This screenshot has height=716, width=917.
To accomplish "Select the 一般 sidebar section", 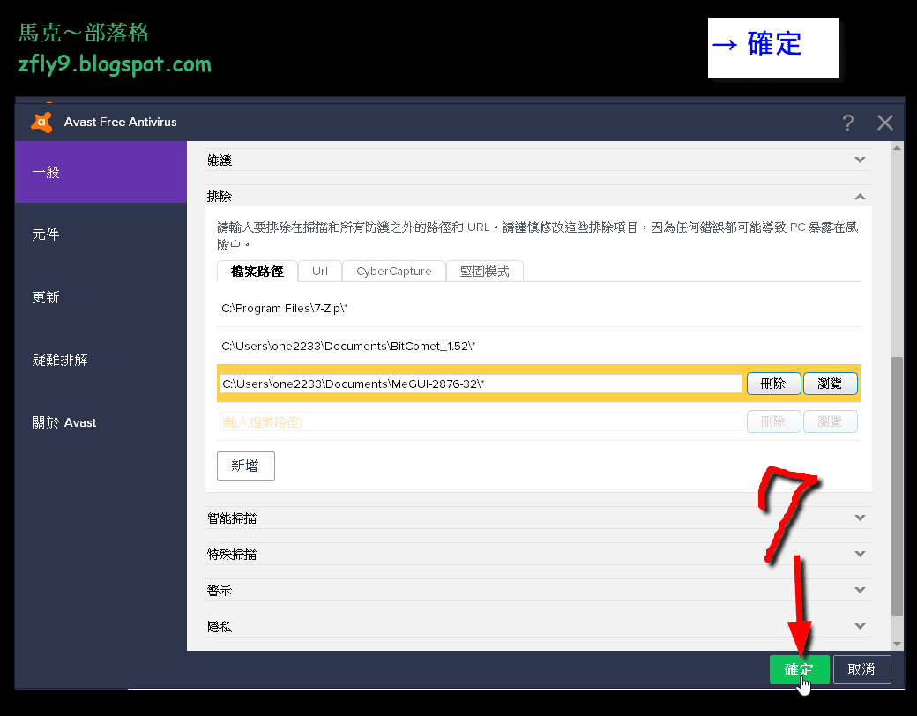I will [101, 172].
